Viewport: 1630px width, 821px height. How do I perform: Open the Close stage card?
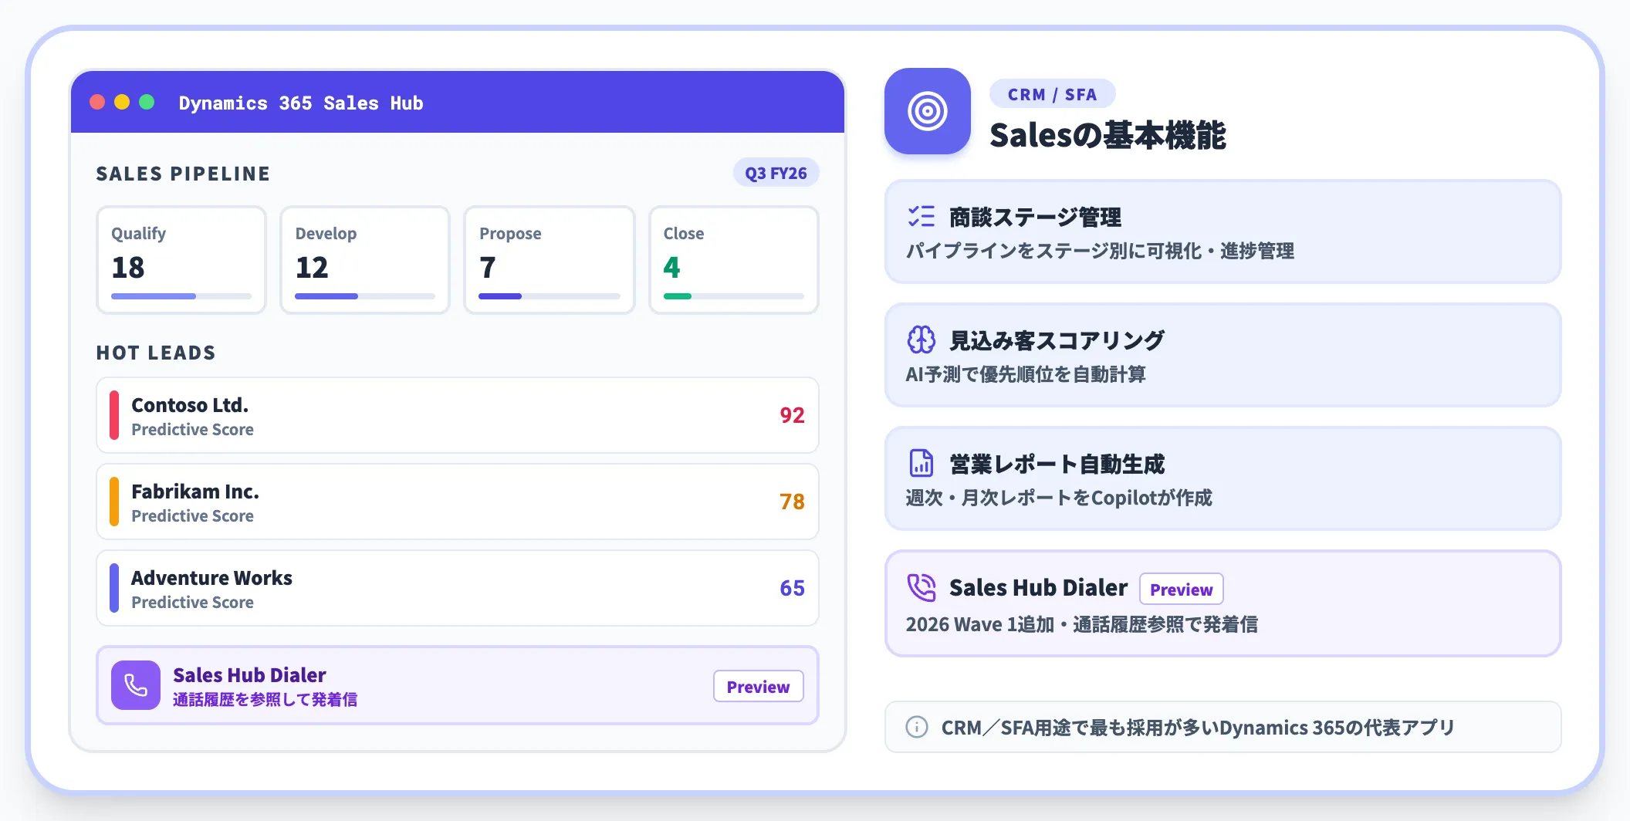click(x=734, y=260)
